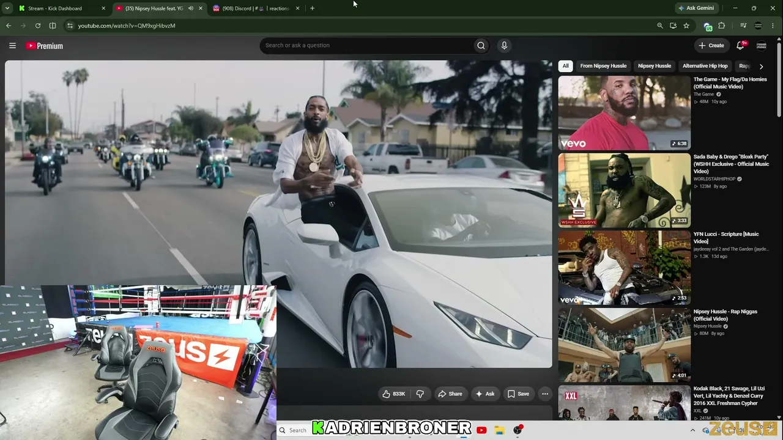Click the YouTube search input field
783x440 pixels.
click(367, 45)
